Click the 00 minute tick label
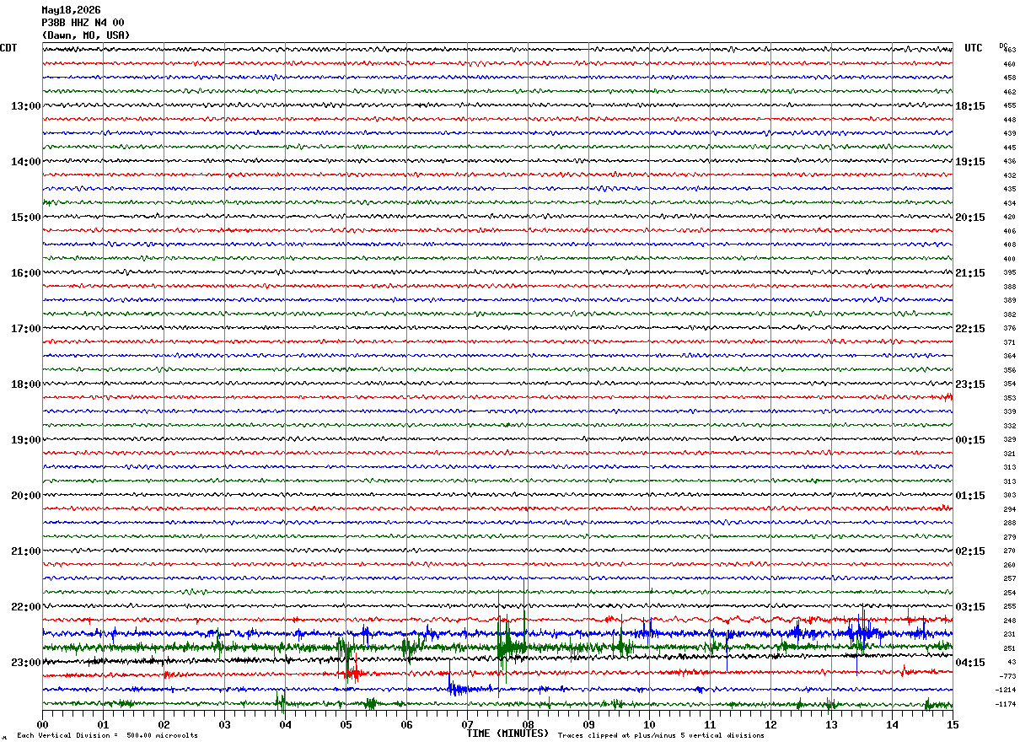This screenshot has width=1020, height=747. 42,723
